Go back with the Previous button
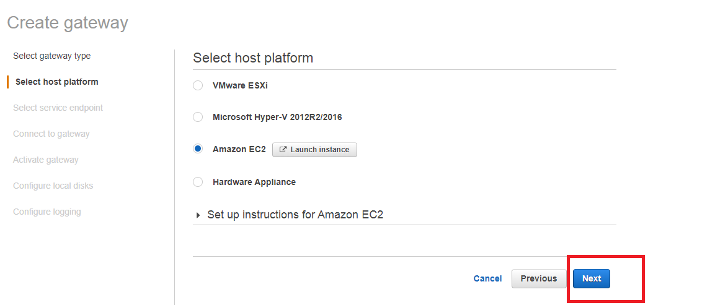Viewport: 715px width, 305px height. pos(538,278)
